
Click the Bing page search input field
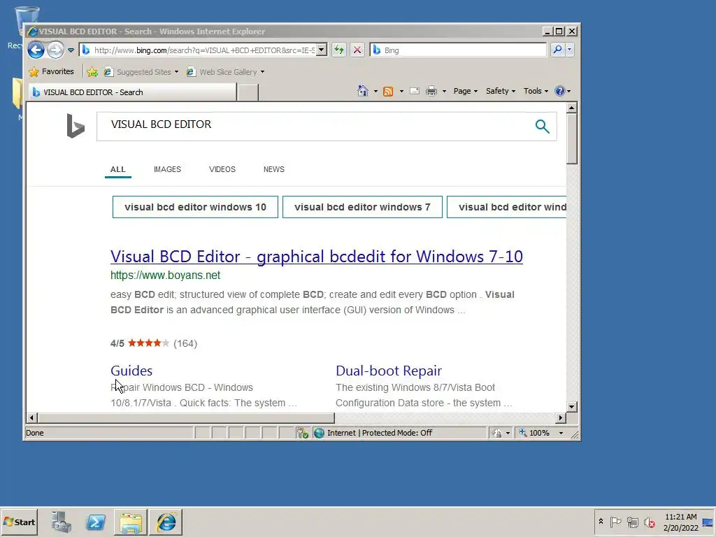coord(315,127)
